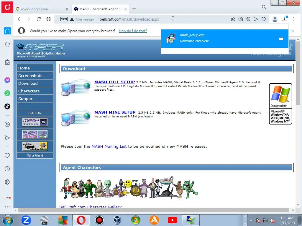This screenshot has height=226, width=302.
Task: Go back to the previous page
Action: [x=19, y=19]
